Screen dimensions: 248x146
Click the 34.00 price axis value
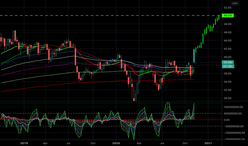(228, 81)
